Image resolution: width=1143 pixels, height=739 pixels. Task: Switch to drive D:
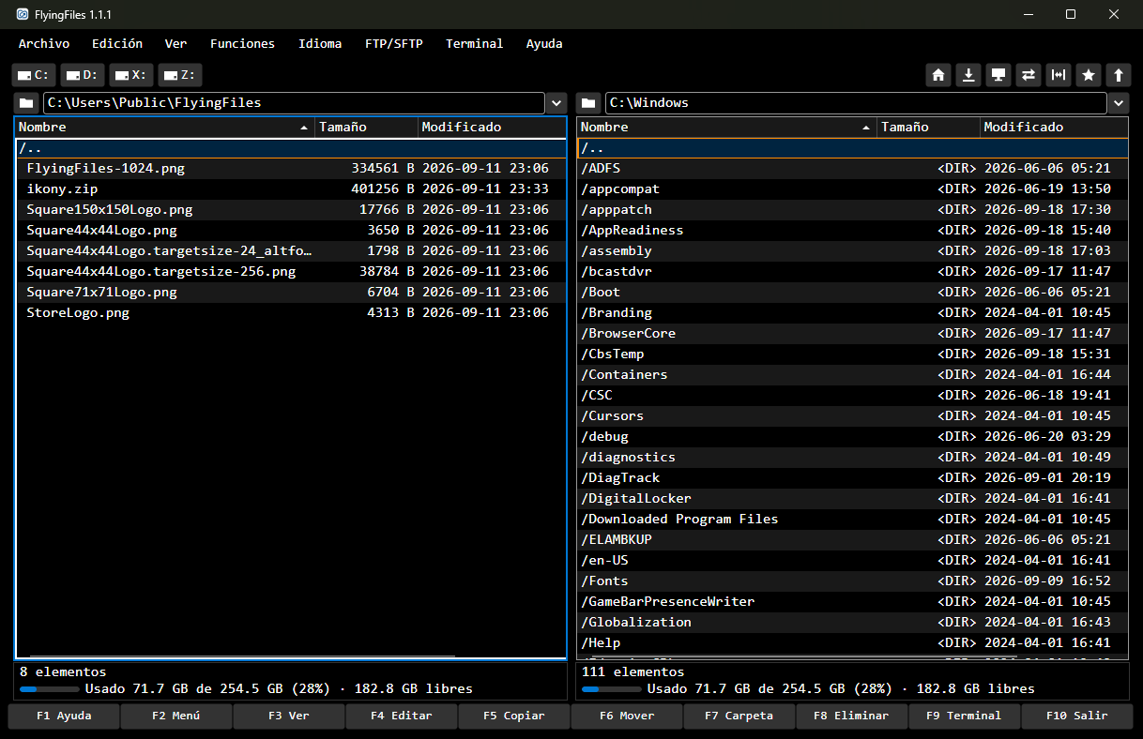(x=83, y=76)
